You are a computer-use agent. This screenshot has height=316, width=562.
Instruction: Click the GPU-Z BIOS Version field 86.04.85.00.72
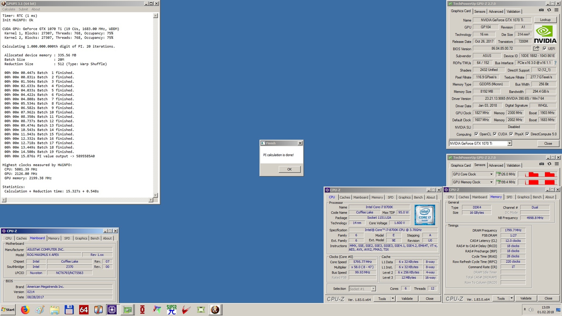(502, 49)
